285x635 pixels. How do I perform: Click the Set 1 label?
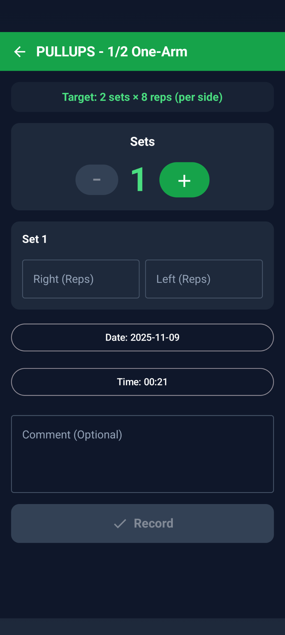point(35,239)
